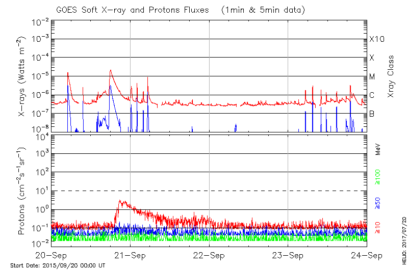
Task: Click the 20-Sep date tick label
Action: point(51,255)
